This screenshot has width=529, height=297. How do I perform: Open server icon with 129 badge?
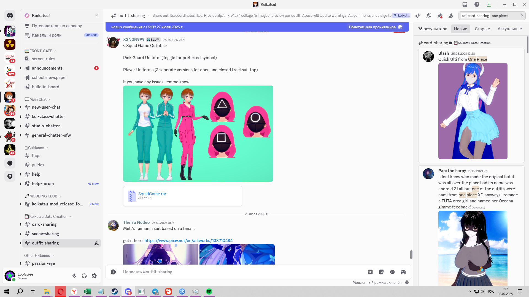pos(10,71)
